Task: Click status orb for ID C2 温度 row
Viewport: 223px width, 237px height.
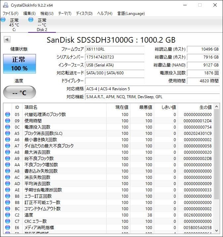Action: (8, 215)
